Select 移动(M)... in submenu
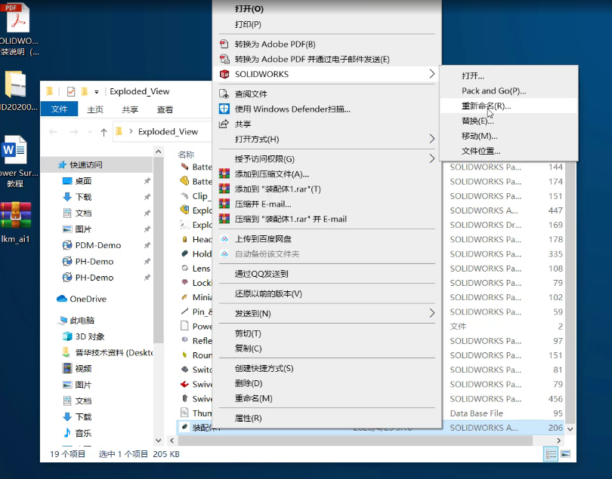 click(508, 136)
